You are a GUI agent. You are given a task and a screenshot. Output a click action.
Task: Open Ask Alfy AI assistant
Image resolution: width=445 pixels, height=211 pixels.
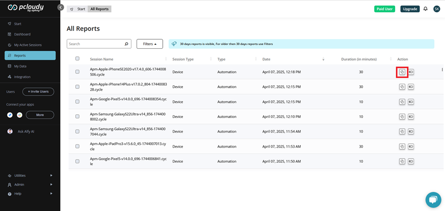pos(26,131)
